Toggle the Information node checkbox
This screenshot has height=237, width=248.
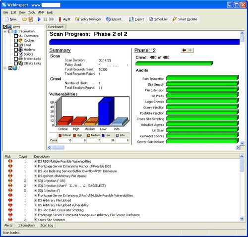10,31
